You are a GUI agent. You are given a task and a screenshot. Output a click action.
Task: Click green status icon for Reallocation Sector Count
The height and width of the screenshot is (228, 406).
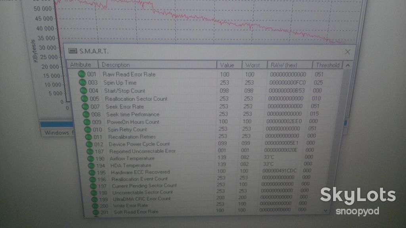84,99
